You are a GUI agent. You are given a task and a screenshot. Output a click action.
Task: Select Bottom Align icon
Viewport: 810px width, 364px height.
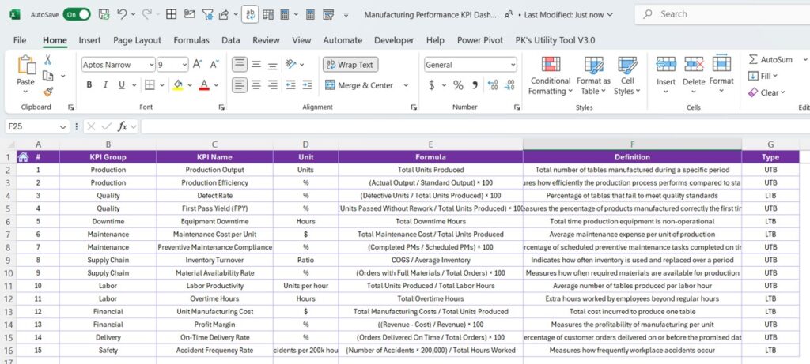point(273,65)
